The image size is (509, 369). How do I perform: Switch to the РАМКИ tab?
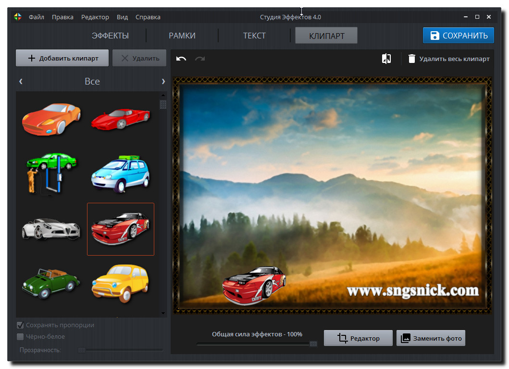pos(182,35)
